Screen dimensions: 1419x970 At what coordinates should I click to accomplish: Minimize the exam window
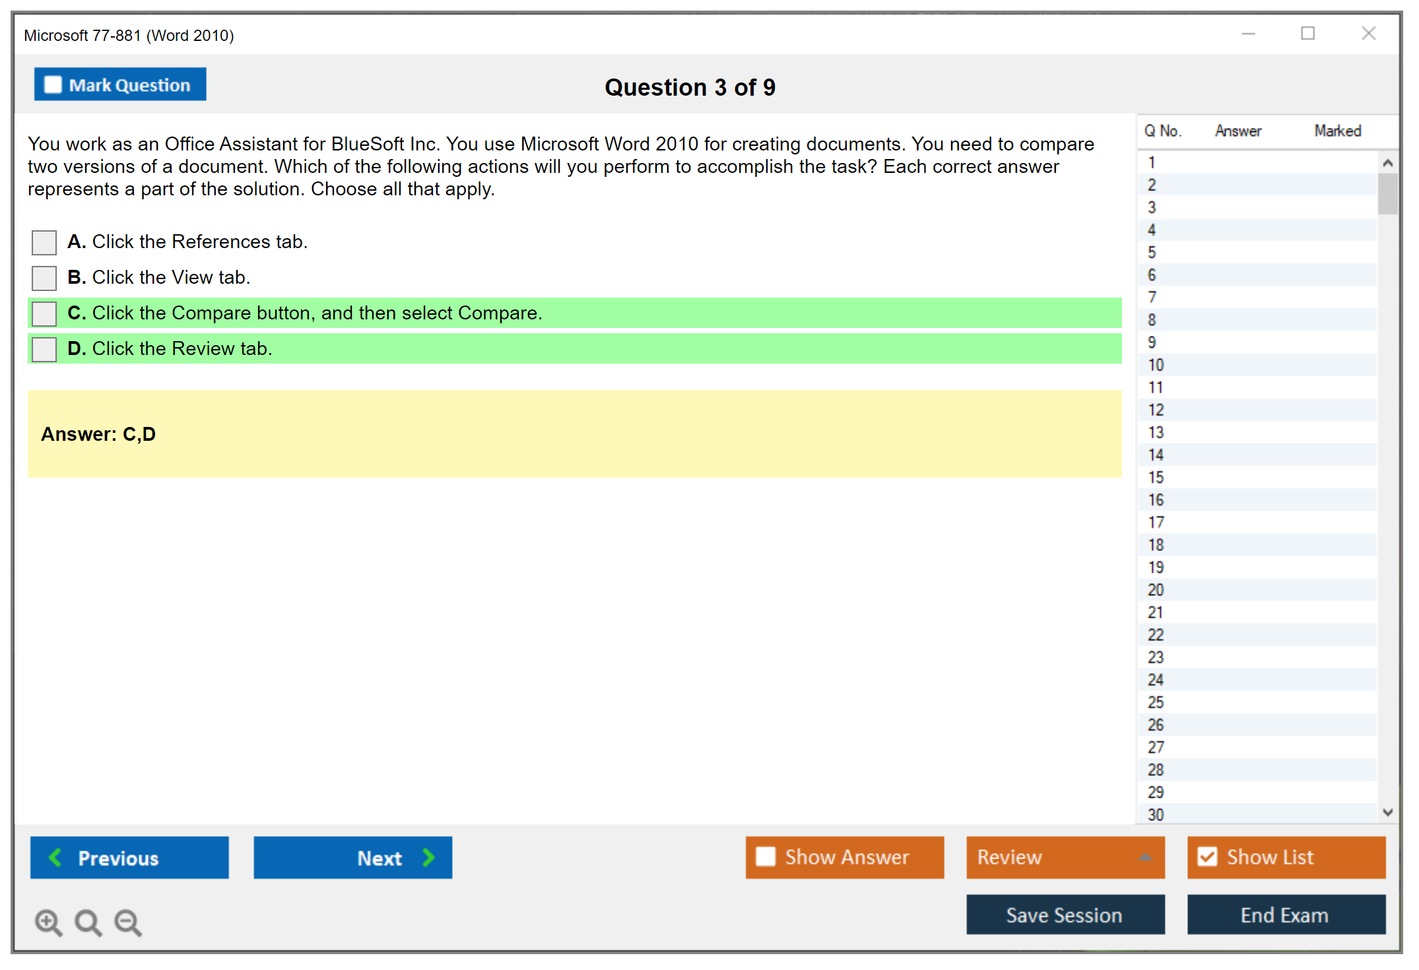coord(1248,34)
